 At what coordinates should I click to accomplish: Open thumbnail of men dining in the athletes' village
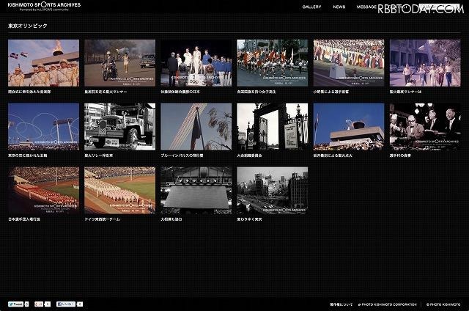tap(425, 127)
